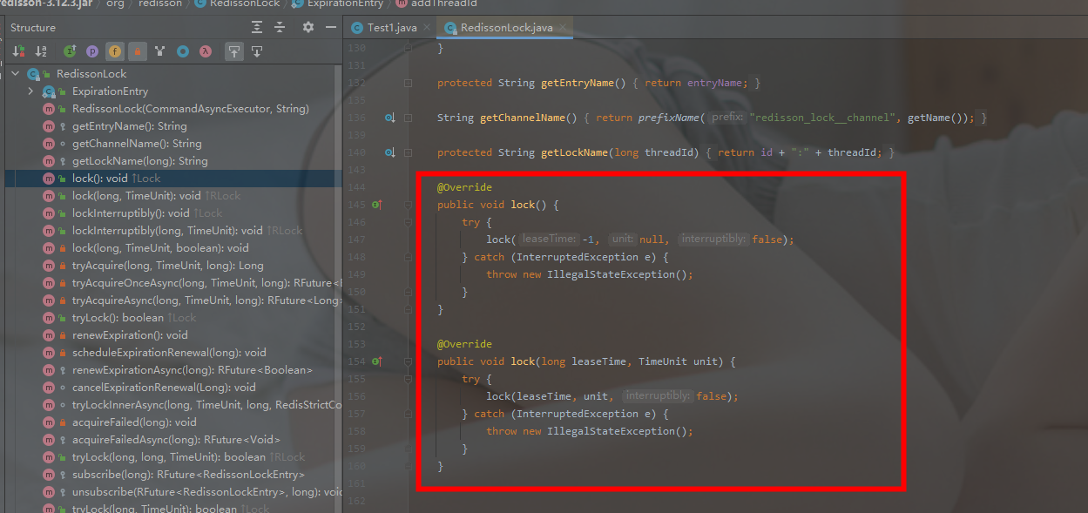The width and height of the screenshot is (1088, 513).
Task: Collapse lock() method fold at line 145
Action: 408,205
